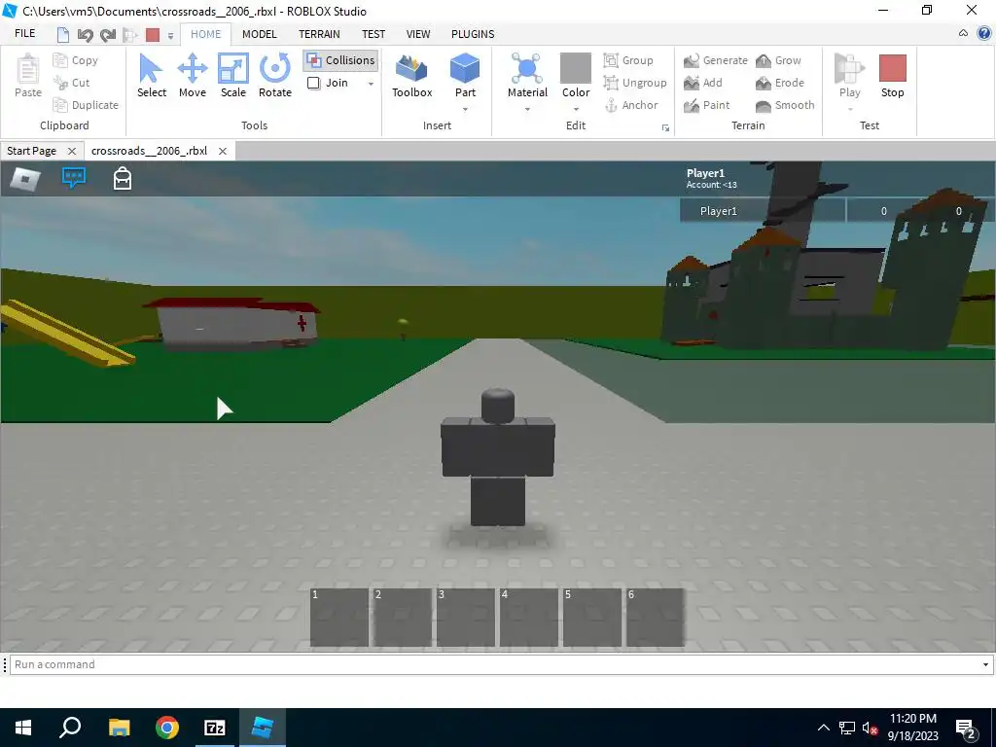Click Cut in Clipboard group

(72, 83)
